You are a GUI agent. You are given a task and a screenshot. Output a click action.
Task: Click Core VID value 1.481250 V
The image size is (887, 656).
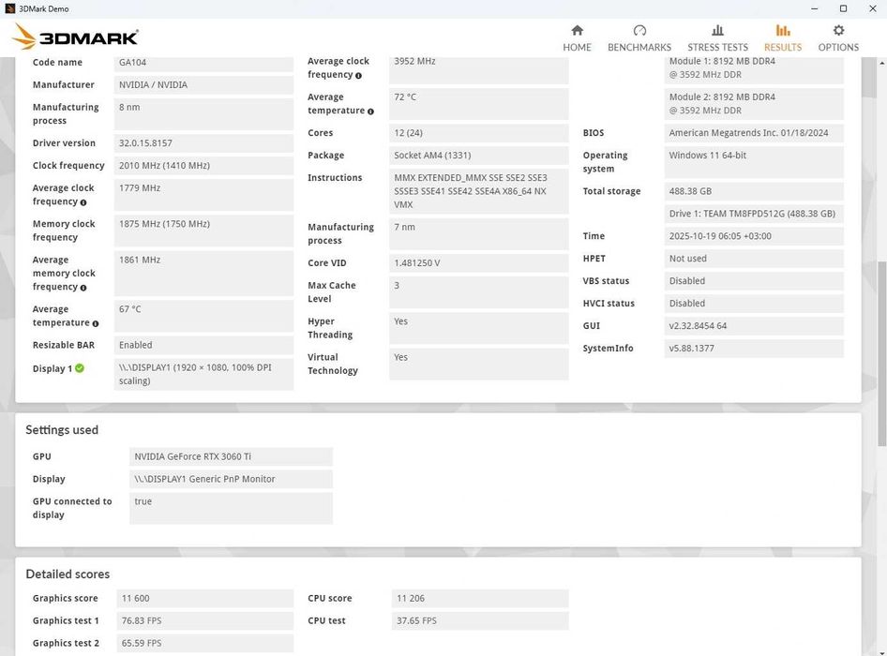click(x=478, y=263)
